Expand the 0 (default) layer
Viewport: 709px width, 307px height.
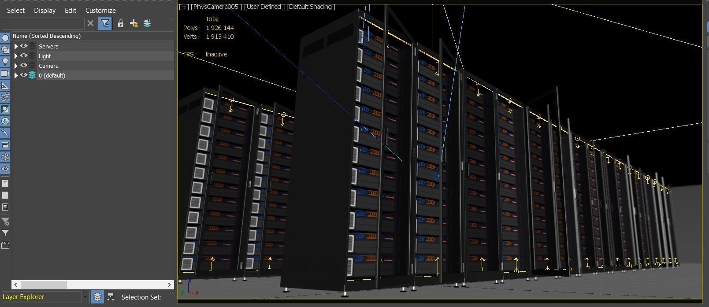[x=16, y=75]
